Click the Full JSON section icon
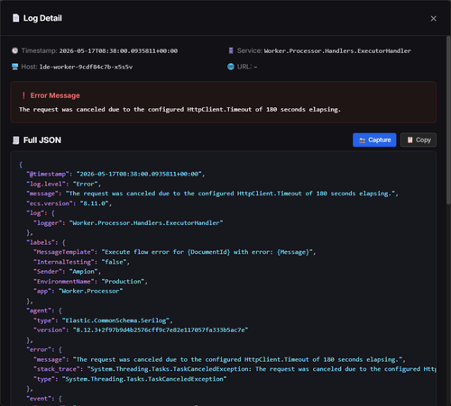451x406 pixels. click(x=15, y=140)
